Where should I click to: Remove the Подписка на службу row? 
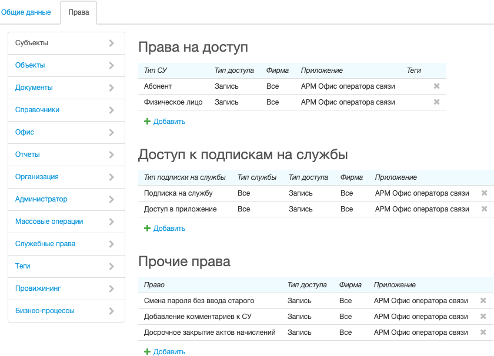click(484, 193)
